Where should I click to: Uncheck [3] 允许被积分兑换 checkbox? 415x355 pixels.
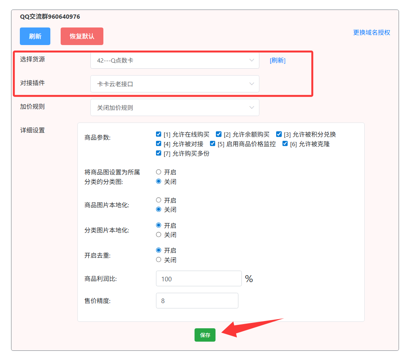point(279,134)
